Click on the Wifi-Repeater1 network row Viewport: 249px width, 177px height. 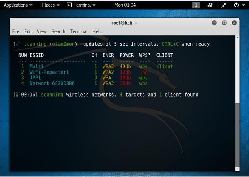49,72
